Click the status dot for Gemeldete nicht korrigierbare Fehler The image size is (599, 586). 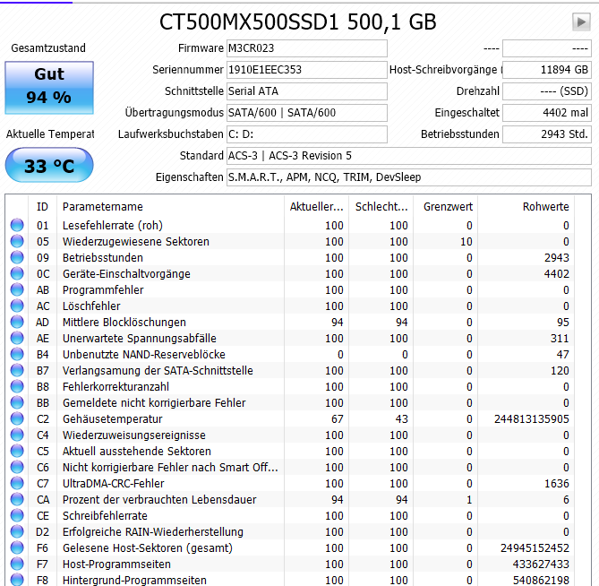[17, 402]
